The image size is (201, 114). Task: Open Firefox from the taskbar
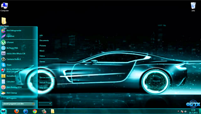(x=16, y=111)
